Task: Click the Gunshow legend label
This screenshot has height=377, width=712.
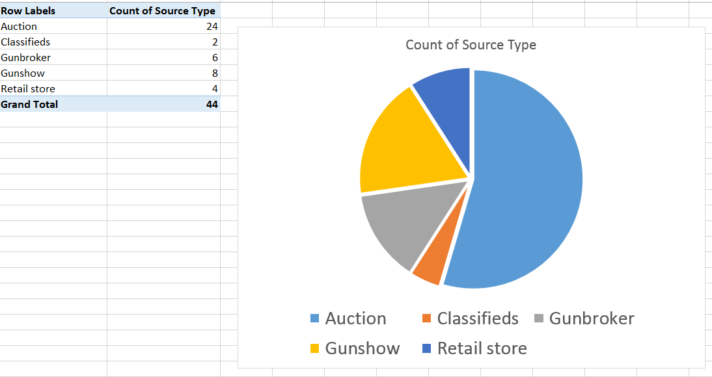Action: pos(363,348)
